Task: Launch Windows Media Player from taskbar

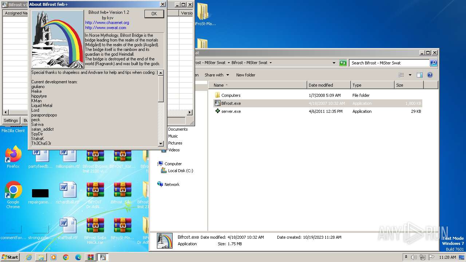Action: [54, 257]
